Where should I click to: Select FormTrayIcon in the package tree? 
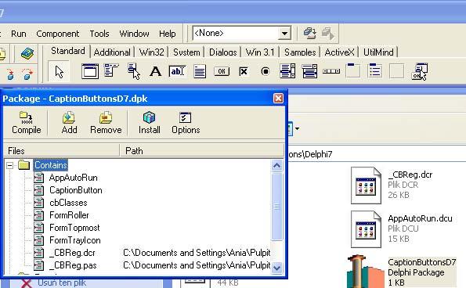coord(75,240)
